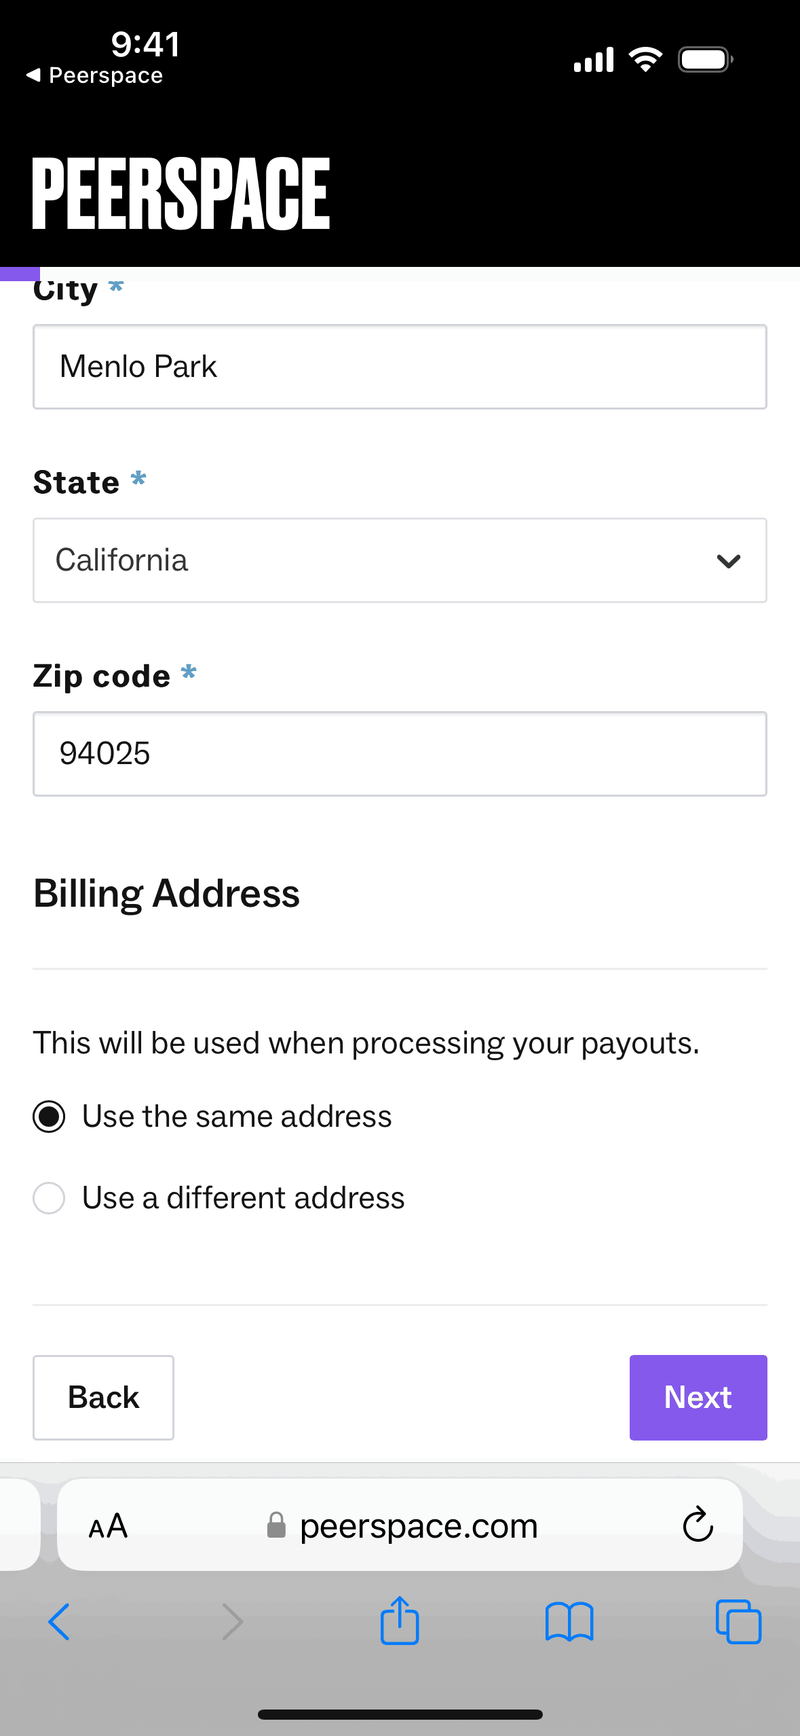Viewport: 800px width, 1736px height.
Task: Select 'Use the same address' option
Action: coord(50,1117)
